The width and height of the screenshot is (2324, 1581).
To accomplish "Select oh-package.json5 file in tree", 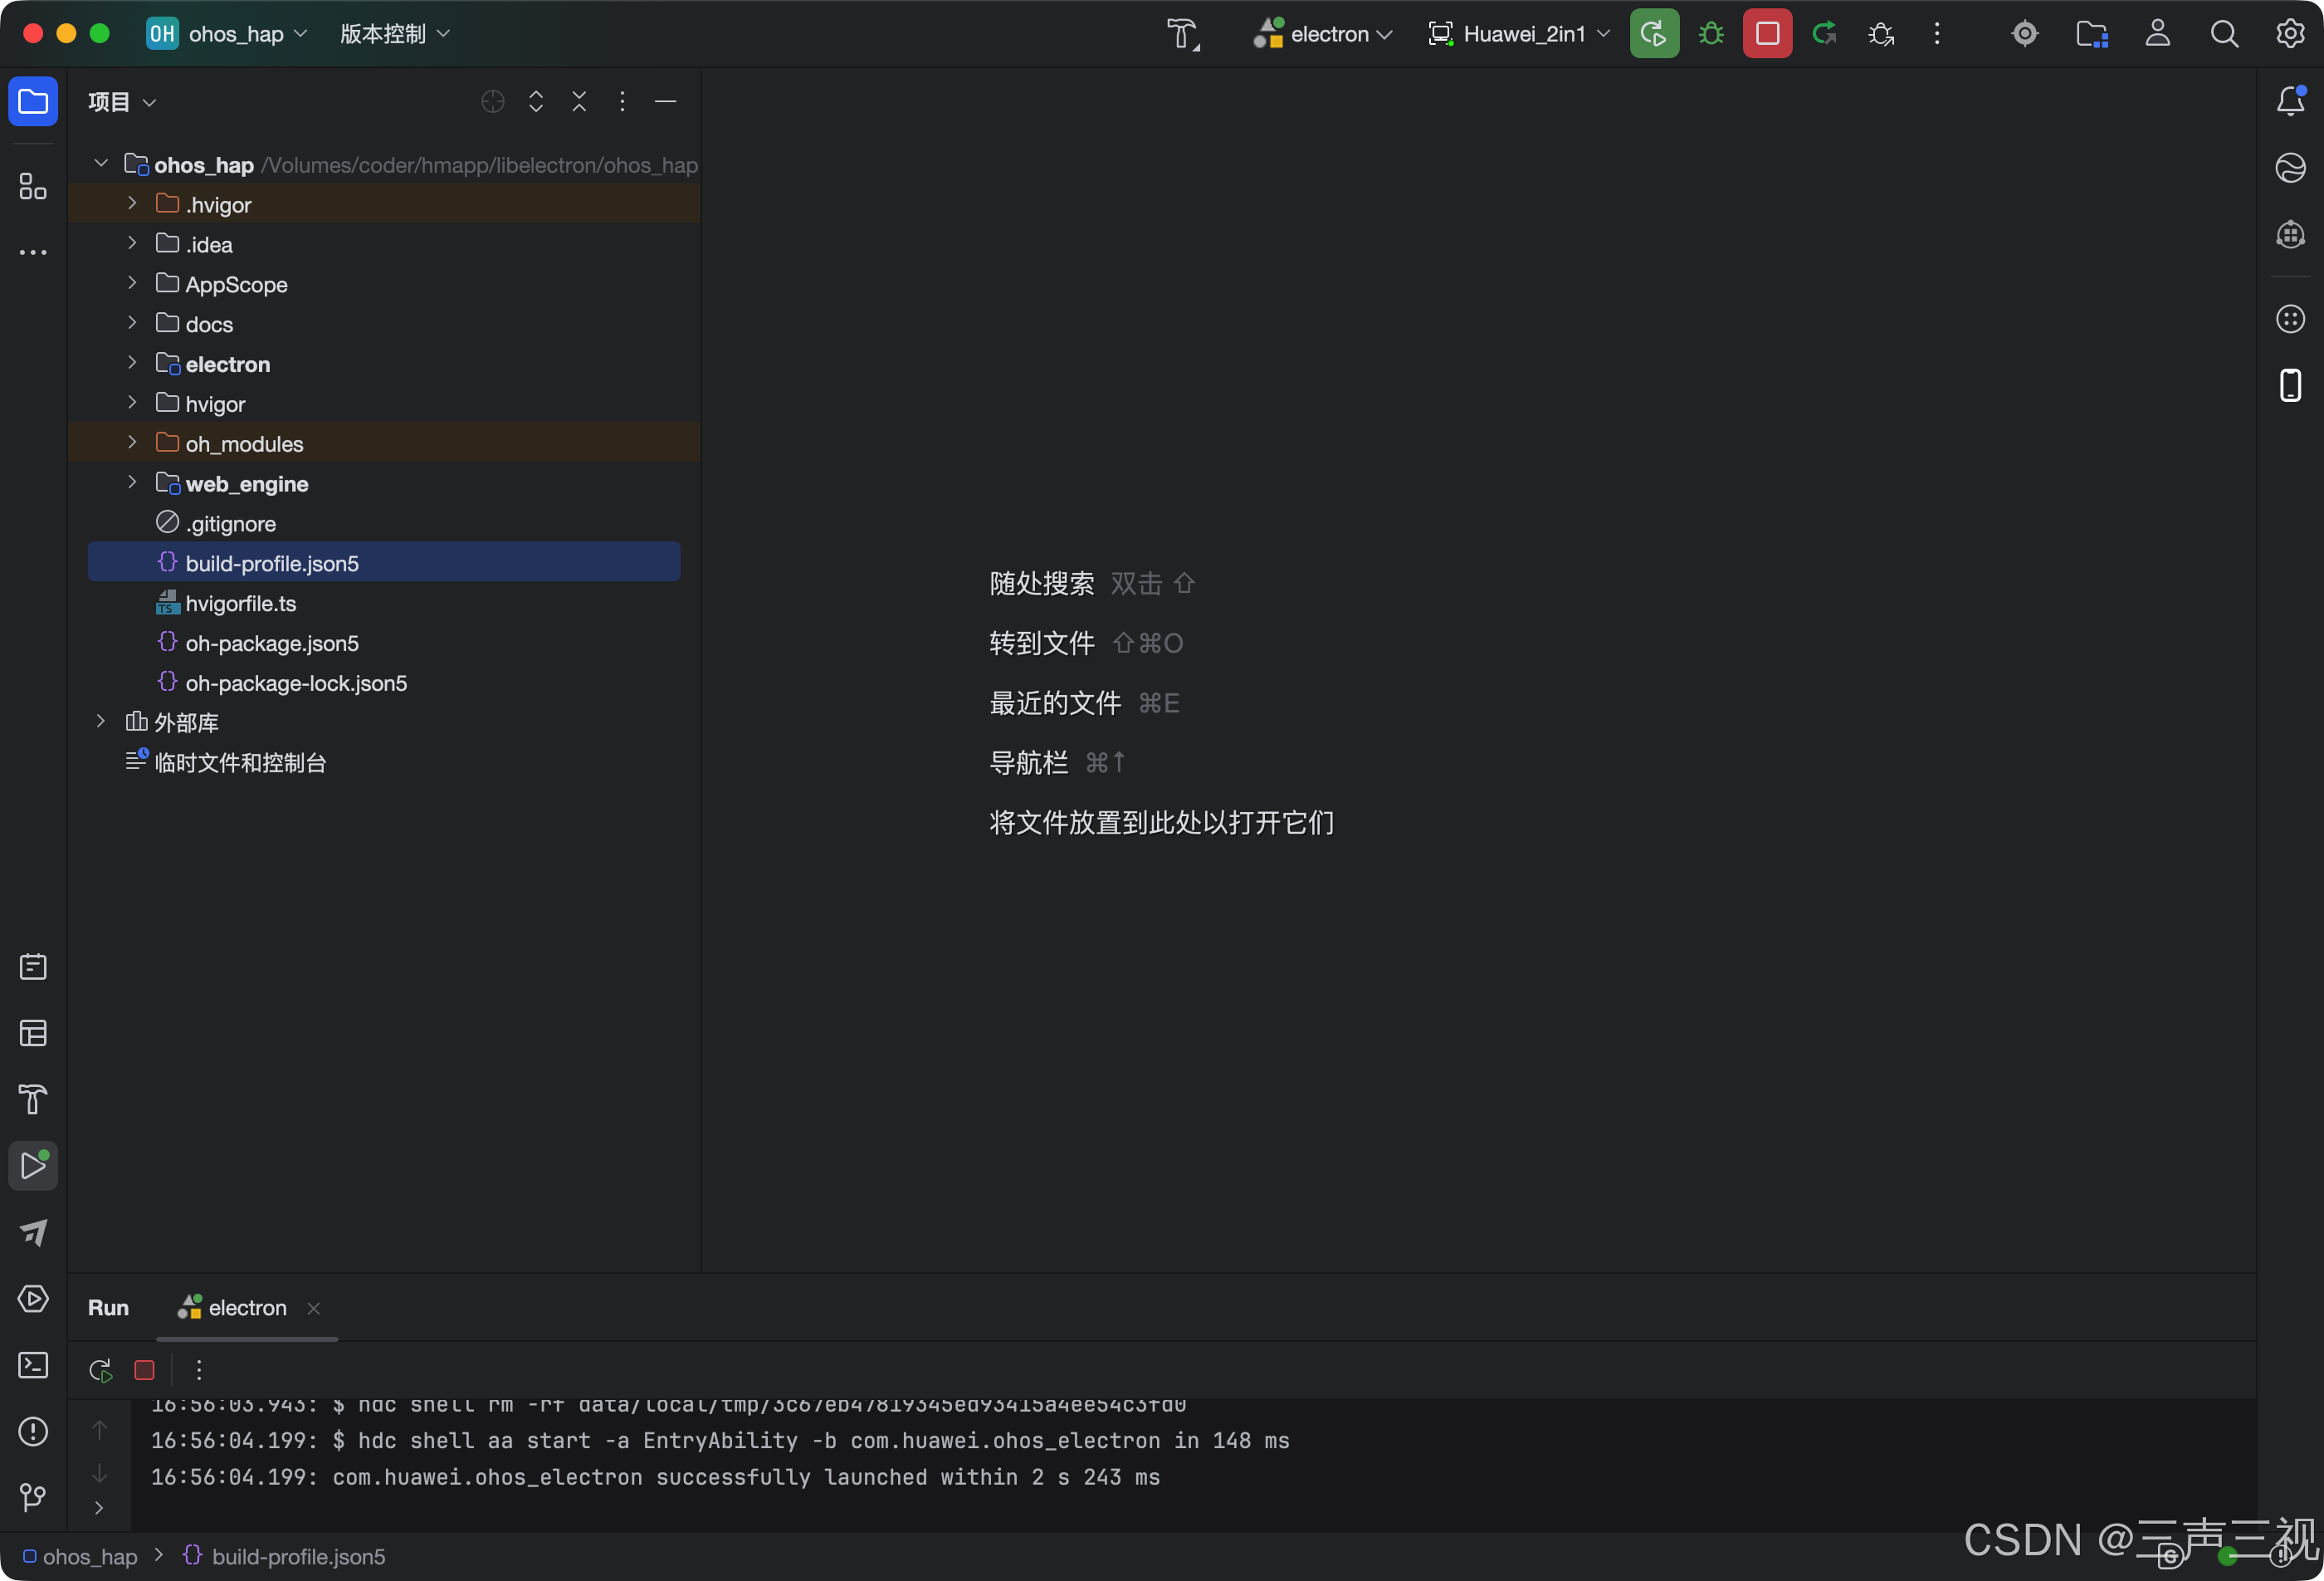I will [271, 644].
